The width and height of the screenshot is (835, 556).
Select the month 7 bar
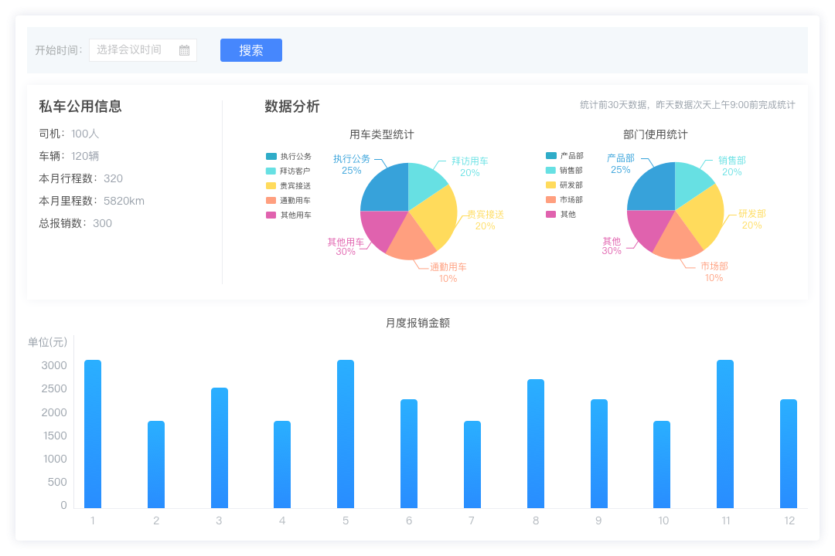(x=472, y=464)
